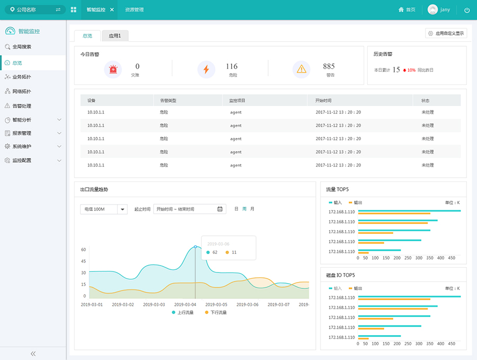The width and height of the screenshot is (477, 360).
Task: Click 应用自定义显示 button
Action: tap(446, 33)
